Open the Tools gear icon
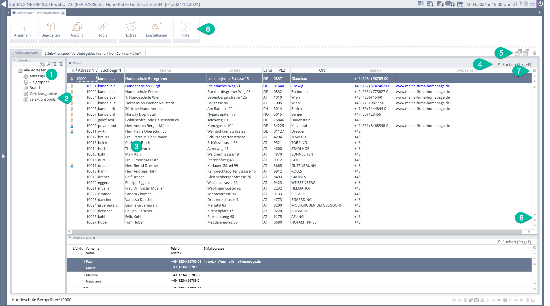The width and height of the screenshot is (550, 306). pos(103,27)
